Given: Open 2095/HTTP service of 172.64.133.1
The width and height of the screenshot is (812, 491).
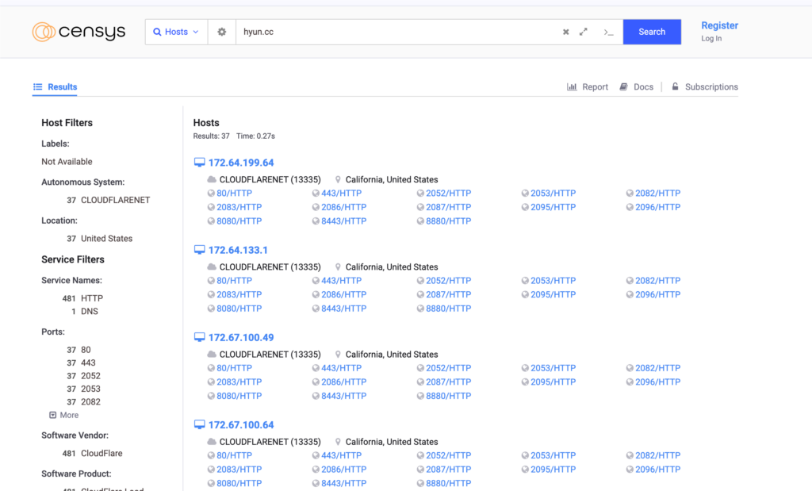Looking at the screenshot, I should pos(553,295).
